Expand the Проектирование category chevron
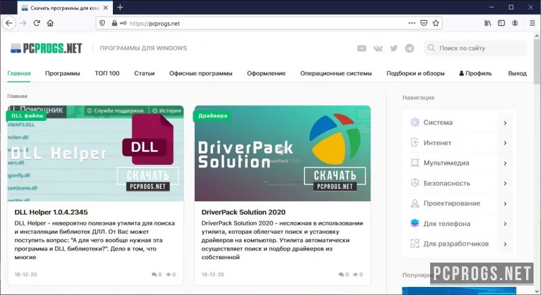541x295 pixels. pos(505,204)
